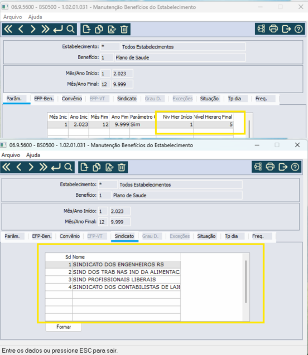Go to previous record in back window
The image size is (308, 355).
21,29
